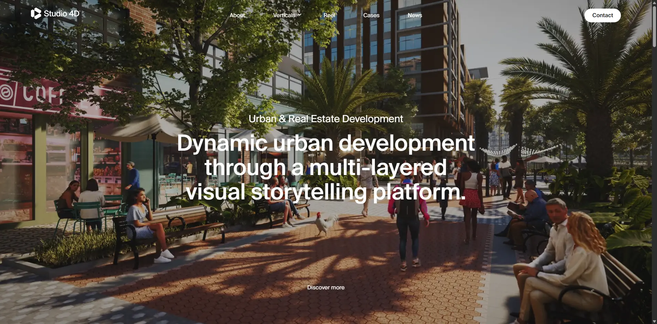
Task: Go to the Reel page
Action: [329, 15]
